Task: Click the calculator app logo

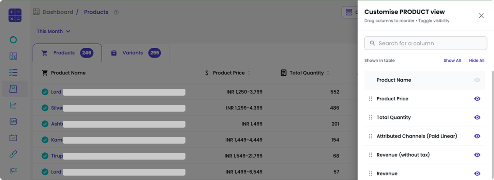Action: click(x=15, y=15)
